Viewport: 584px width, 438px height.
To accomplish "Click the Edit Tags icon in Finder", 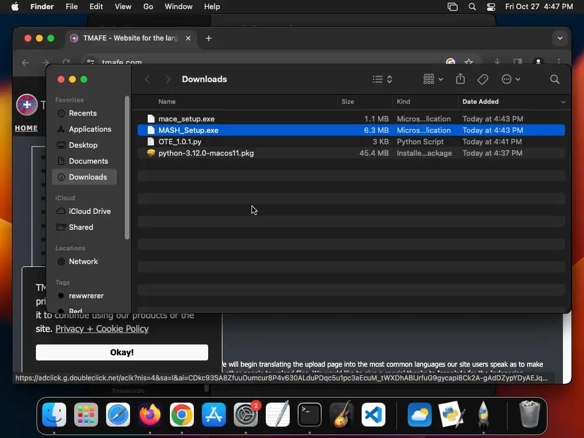I will tap(482, 79).
